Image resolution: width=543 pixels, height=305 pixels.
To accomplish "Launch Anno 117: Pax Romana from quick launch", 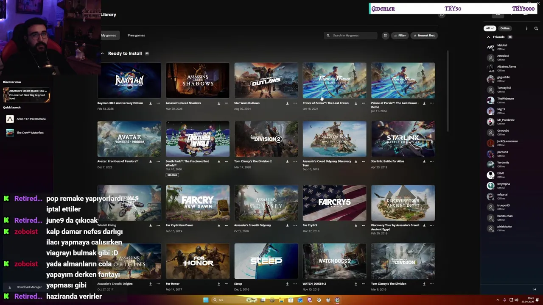I will pos(27,119).
